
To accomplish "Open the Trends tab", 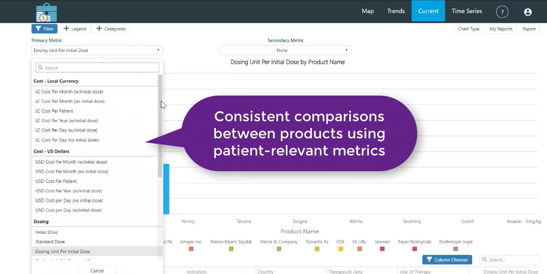I will (396, 11).
